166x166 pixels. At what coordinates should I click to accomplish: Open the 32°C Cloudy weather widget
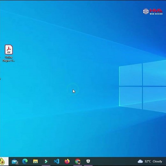pos(150,161)
